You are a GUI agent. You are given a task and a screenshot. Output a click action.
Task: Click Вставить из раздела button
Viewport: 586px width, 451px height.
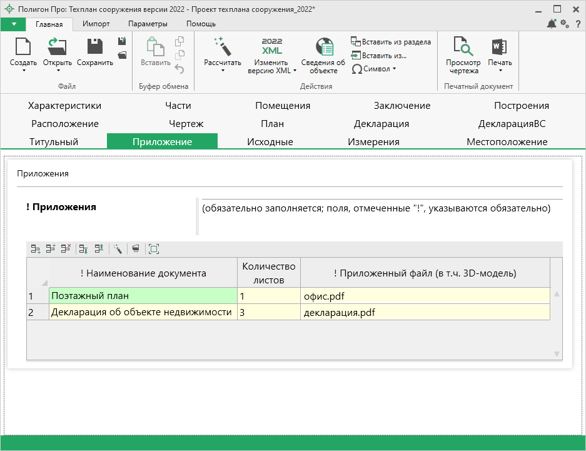pos(392,42)
